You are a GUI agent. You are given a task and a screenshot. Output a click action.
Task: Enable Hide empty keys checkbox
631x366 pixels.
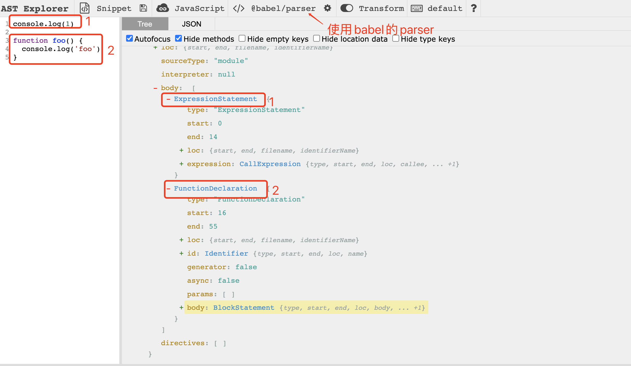point(242,39)
